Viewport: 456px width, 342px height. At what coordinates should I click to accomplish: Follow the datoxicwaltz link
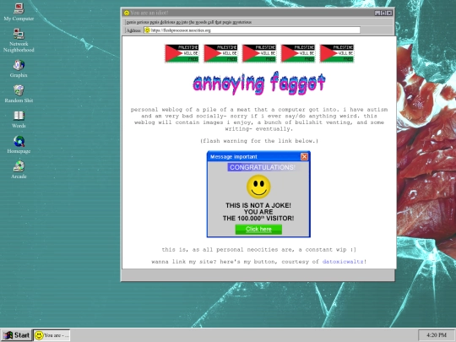(343, 262)
